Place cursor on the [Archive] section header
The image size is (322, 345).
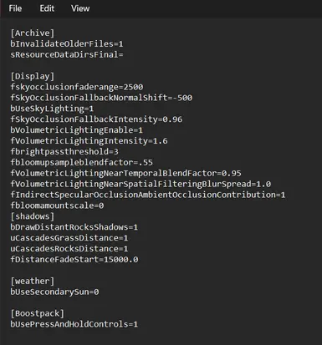33,33
